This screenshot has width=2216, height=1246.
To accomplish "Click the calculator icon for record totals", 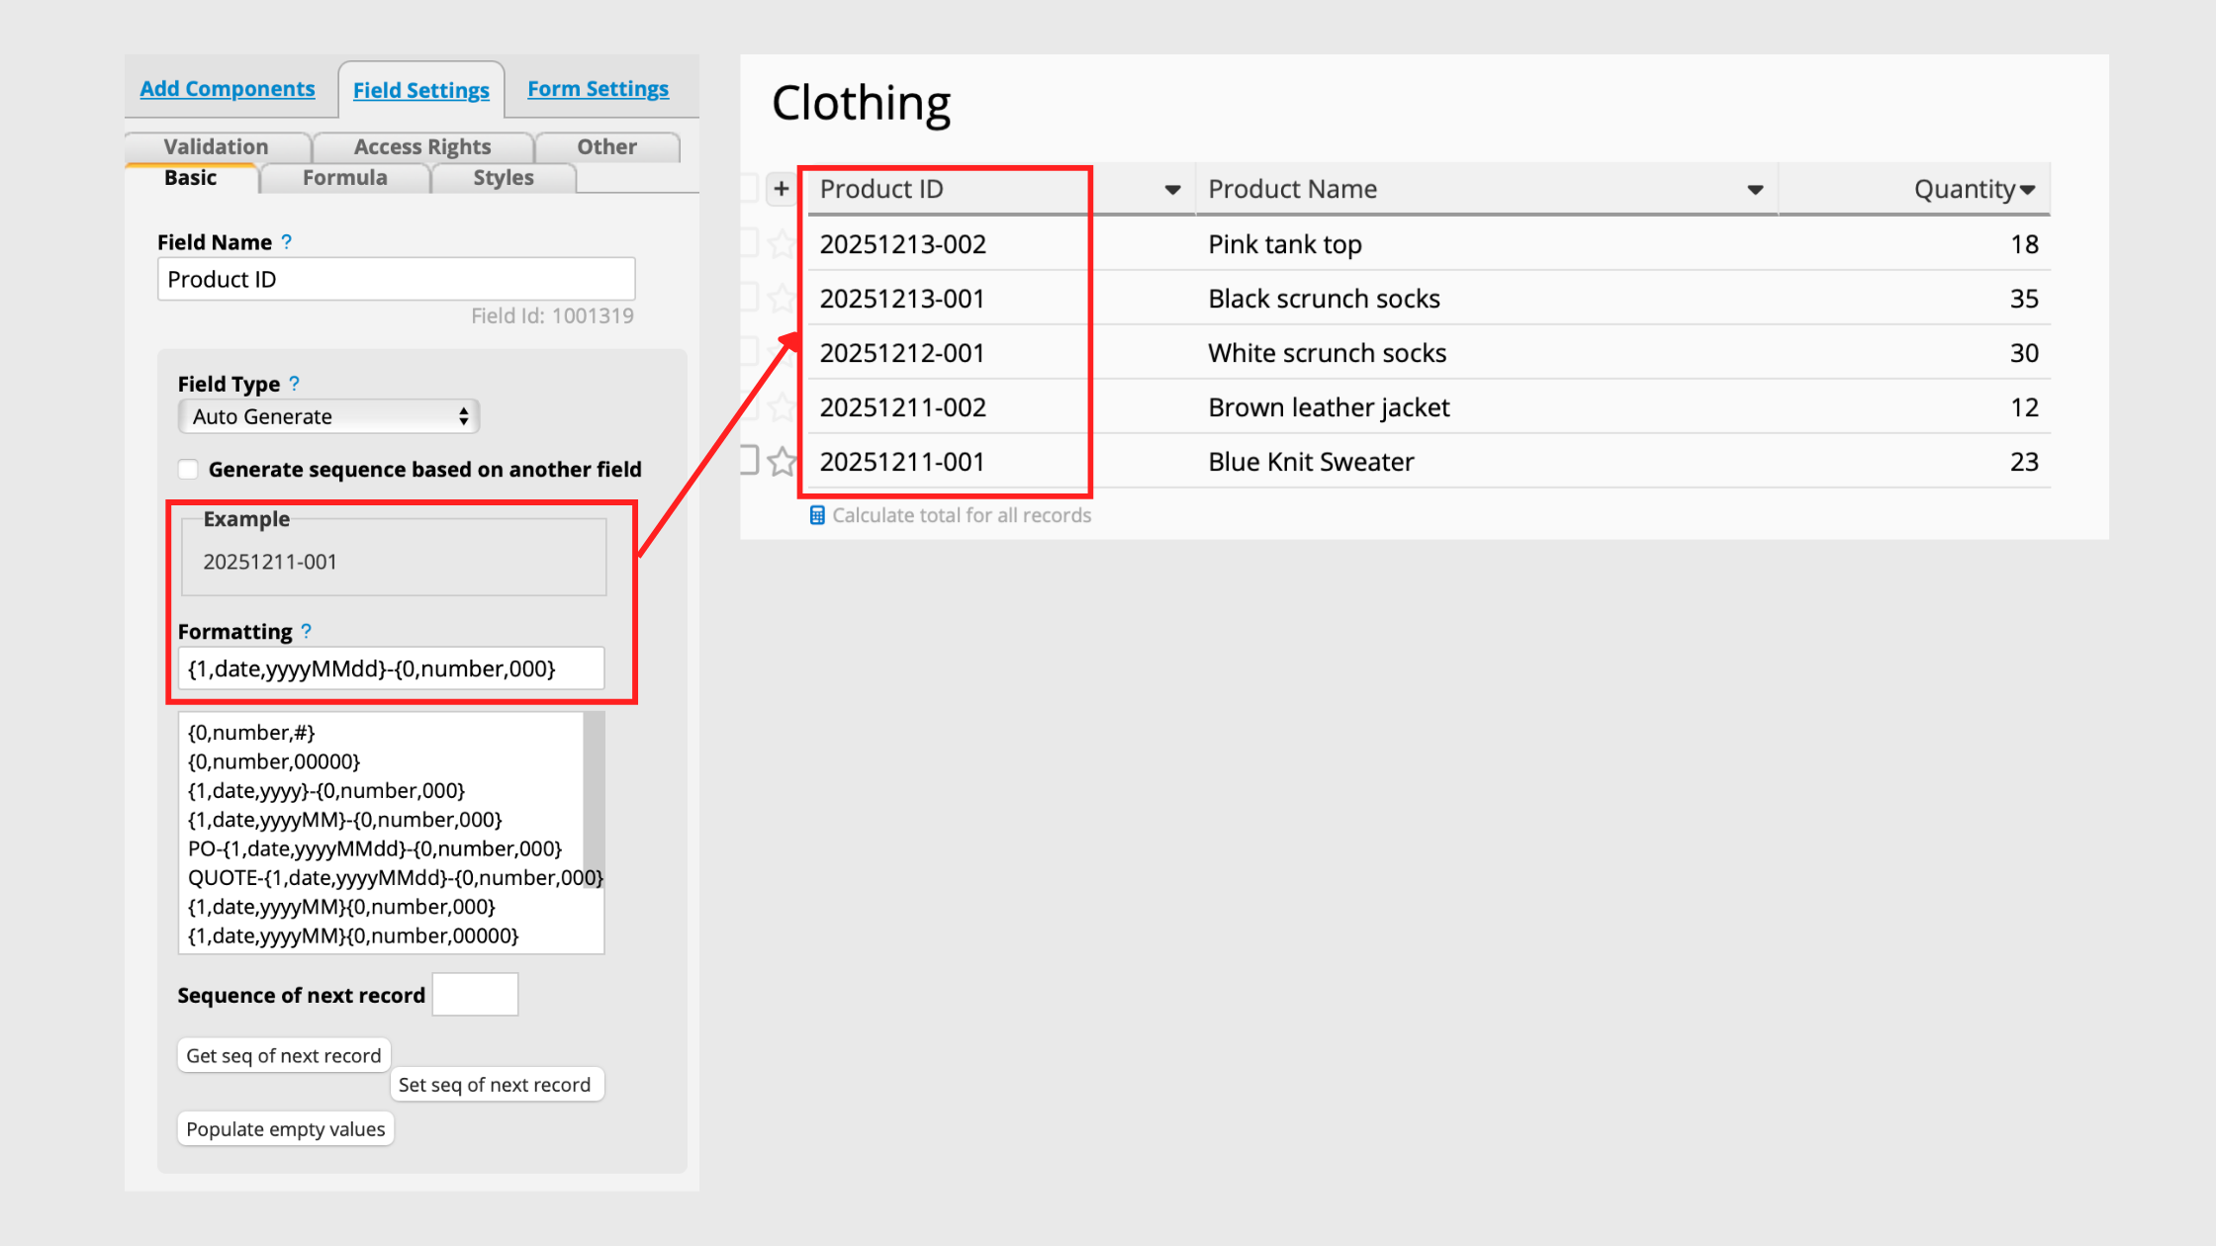I will 817,515.
